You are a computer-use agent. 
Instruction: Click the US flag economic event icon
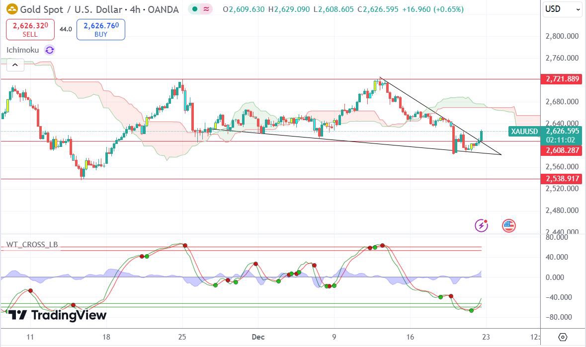pos(508,225)
